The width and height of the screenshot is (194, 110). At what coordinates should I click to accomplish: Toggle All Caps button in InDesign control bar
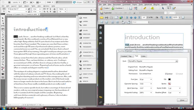pos(44,9)
